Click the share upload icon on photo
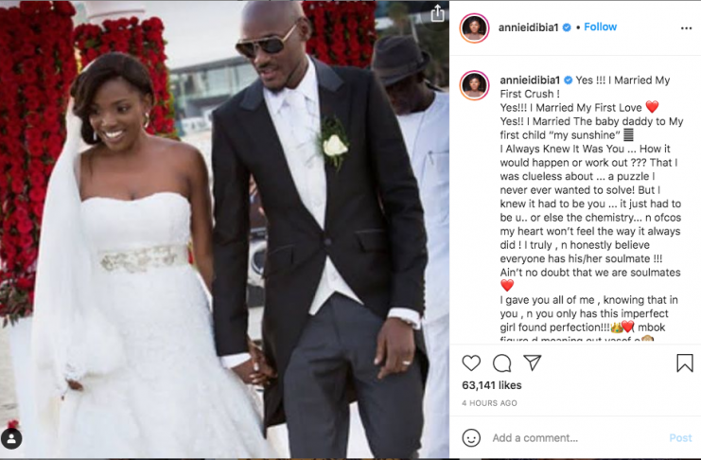The width and height of the screenshot is (701, 460). [437, 13]
